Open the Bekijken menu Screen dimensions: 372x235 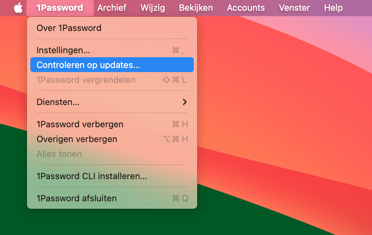coord(196,8)
